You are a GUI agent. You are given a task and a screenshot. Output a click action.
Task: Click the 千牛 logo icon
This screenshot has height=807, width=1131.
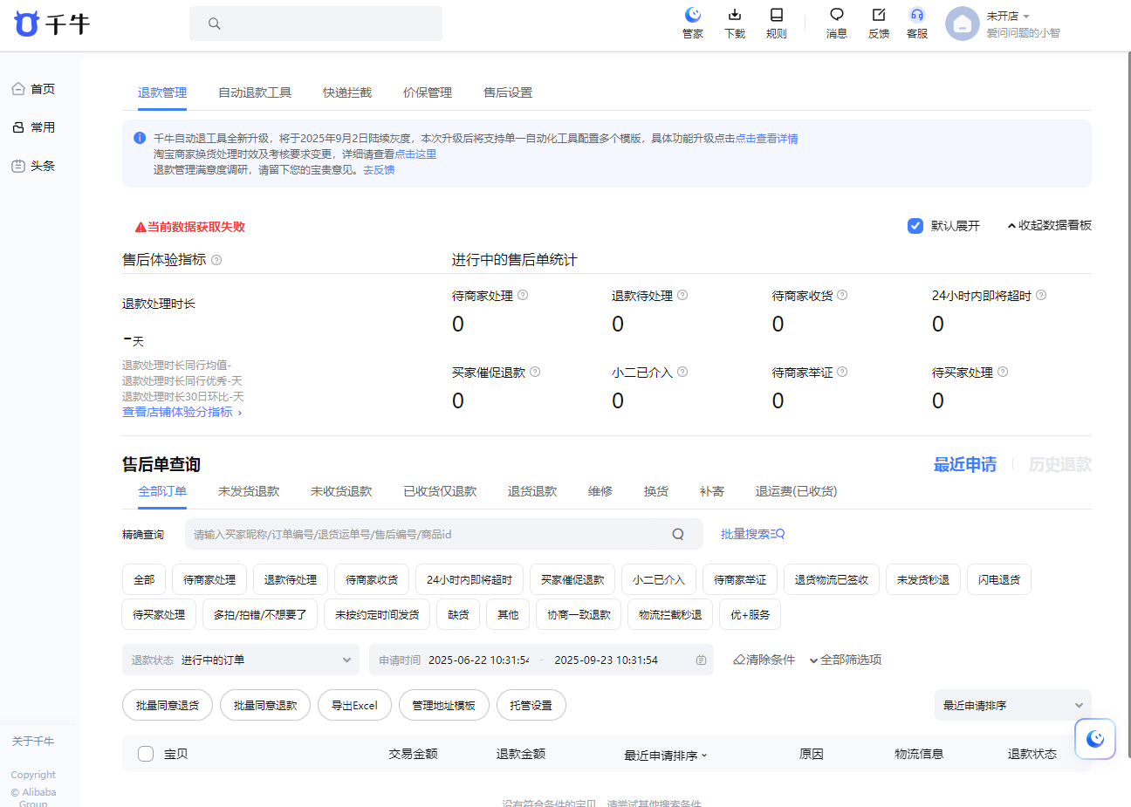tap(27, 24)
